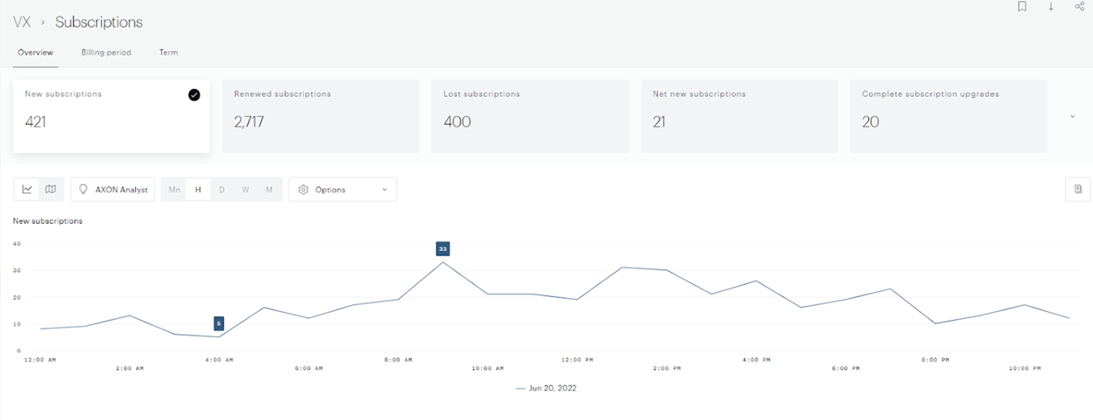Select the Mn minute granularity
Viewport: 1093px width, 420px height.
click(174, 189)
